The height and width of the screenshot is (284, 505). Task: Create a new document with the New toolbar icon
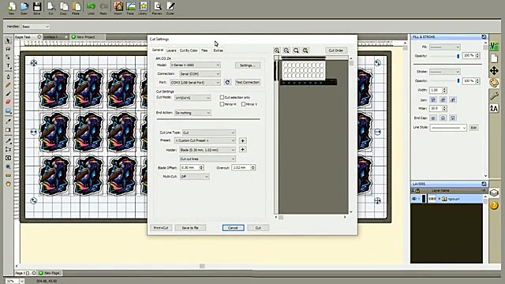click(x=11, y=8)
